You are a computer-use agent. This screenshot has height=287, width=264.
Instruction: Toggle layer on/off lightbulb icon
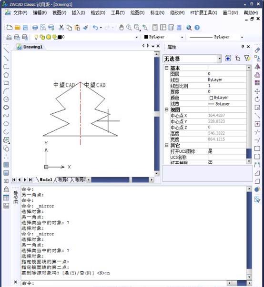tap(36, 37)
